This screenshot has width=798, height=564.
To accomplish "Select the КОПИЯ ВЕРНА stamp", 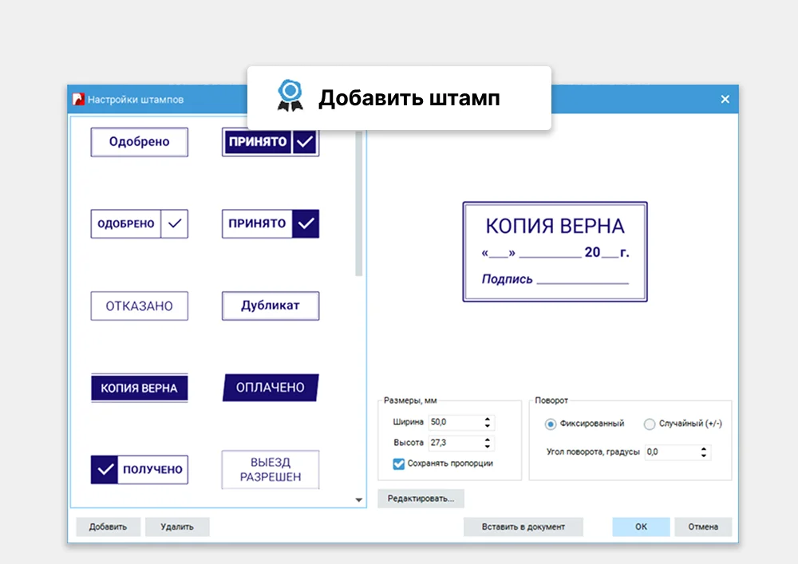I will tap(139, 387).
